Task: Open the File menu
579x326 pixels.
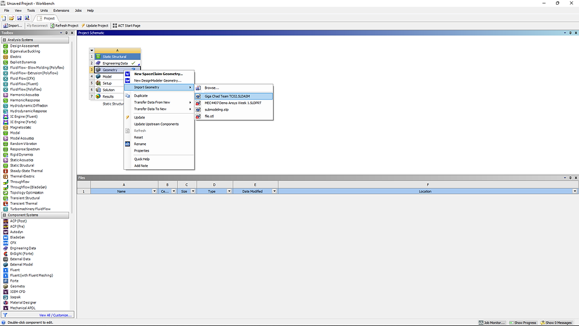Action: [x=6, y=10]
